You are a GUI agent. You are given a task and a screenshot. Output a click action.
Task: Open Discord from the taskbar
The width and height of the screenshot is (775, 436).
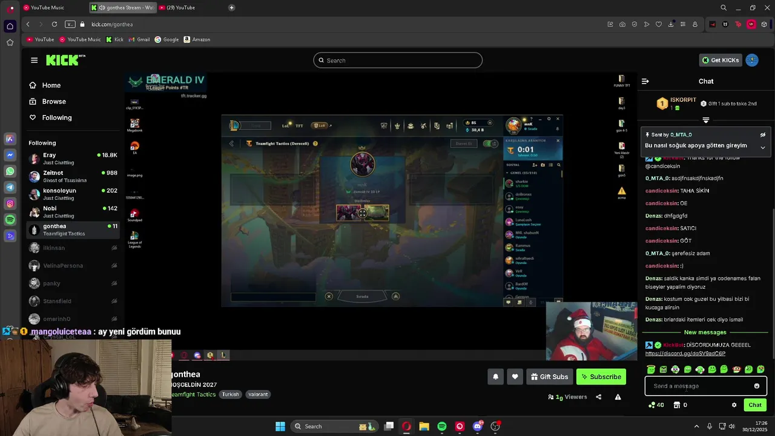pos(478,426)
